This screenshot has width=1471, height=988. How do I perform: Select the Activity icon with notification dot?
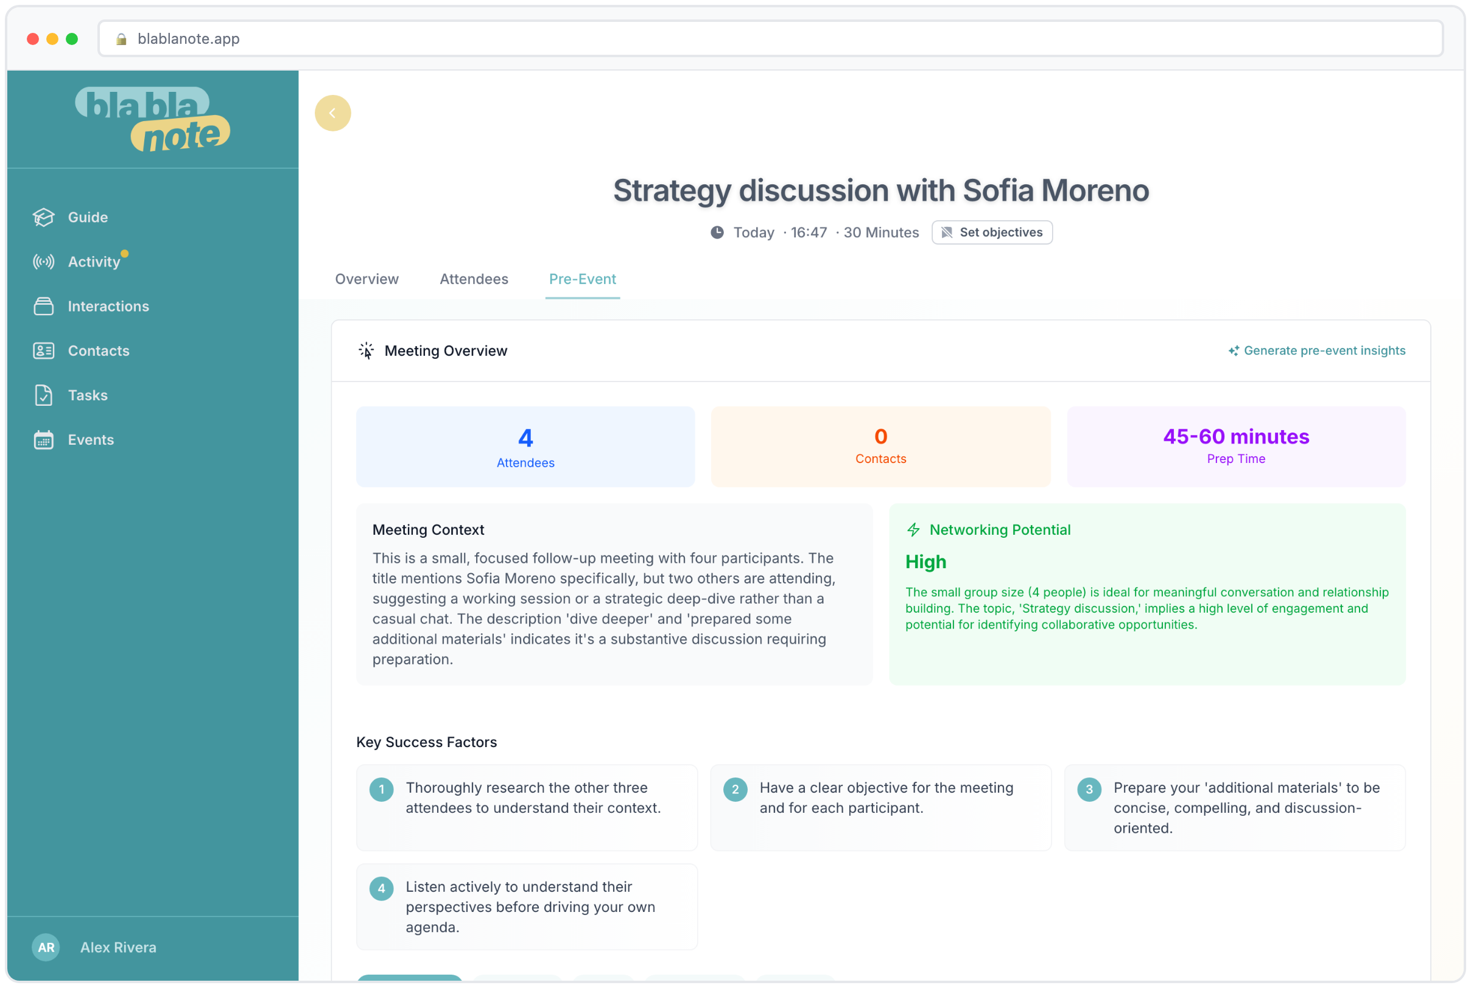(x=43, y=262)
